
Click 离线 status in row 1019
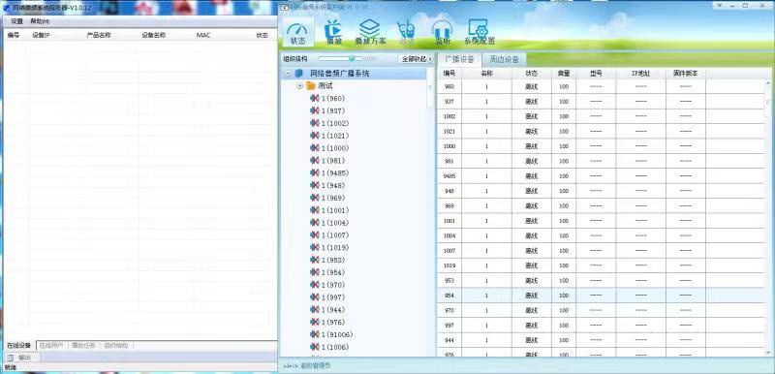pyautogui.click(x=531, y=265)
